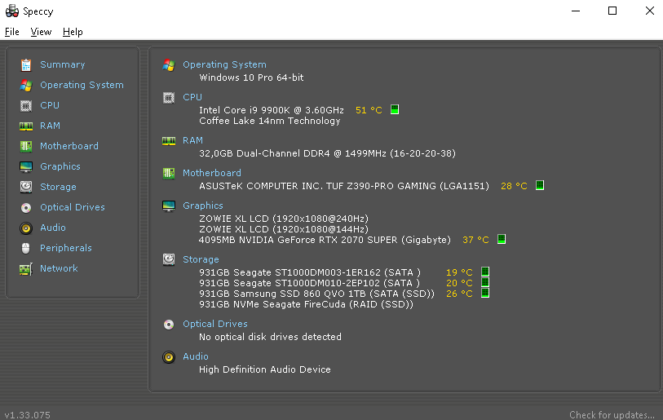Click Check for updates link
Image resolution: width=663 pixels, height=420 pixels.
[x=612, y=414]
